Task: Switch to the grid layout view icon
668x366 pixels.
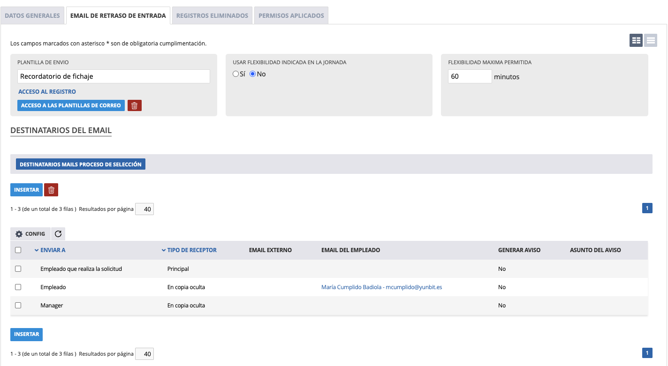Action: [636, 41]
